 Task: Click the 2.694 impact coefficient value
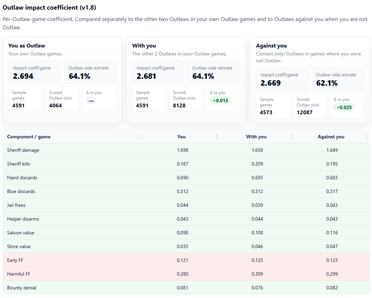(x=23, y=76)
